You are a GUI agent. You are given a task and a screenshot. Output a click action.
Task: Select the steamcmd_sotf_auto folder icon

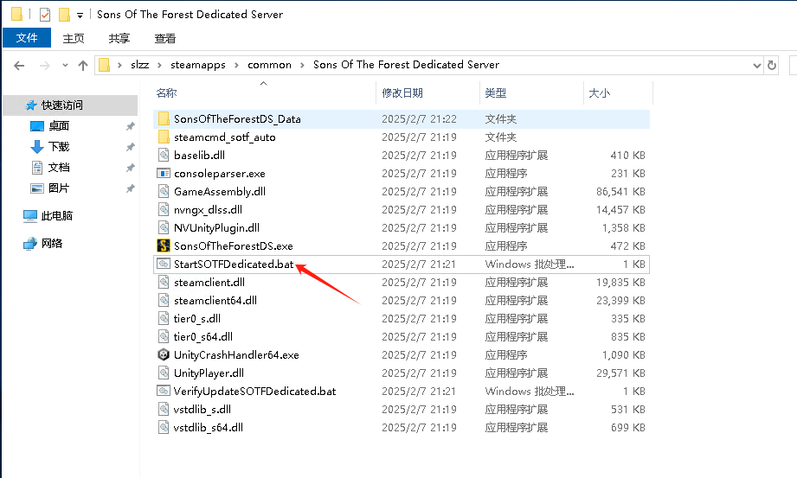click(164, 137)
